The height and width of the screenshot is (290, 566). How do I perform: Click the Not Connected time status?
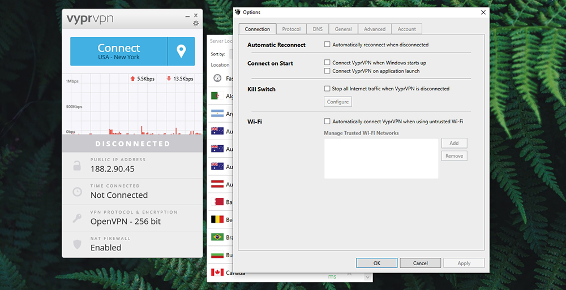click(119, 195)
